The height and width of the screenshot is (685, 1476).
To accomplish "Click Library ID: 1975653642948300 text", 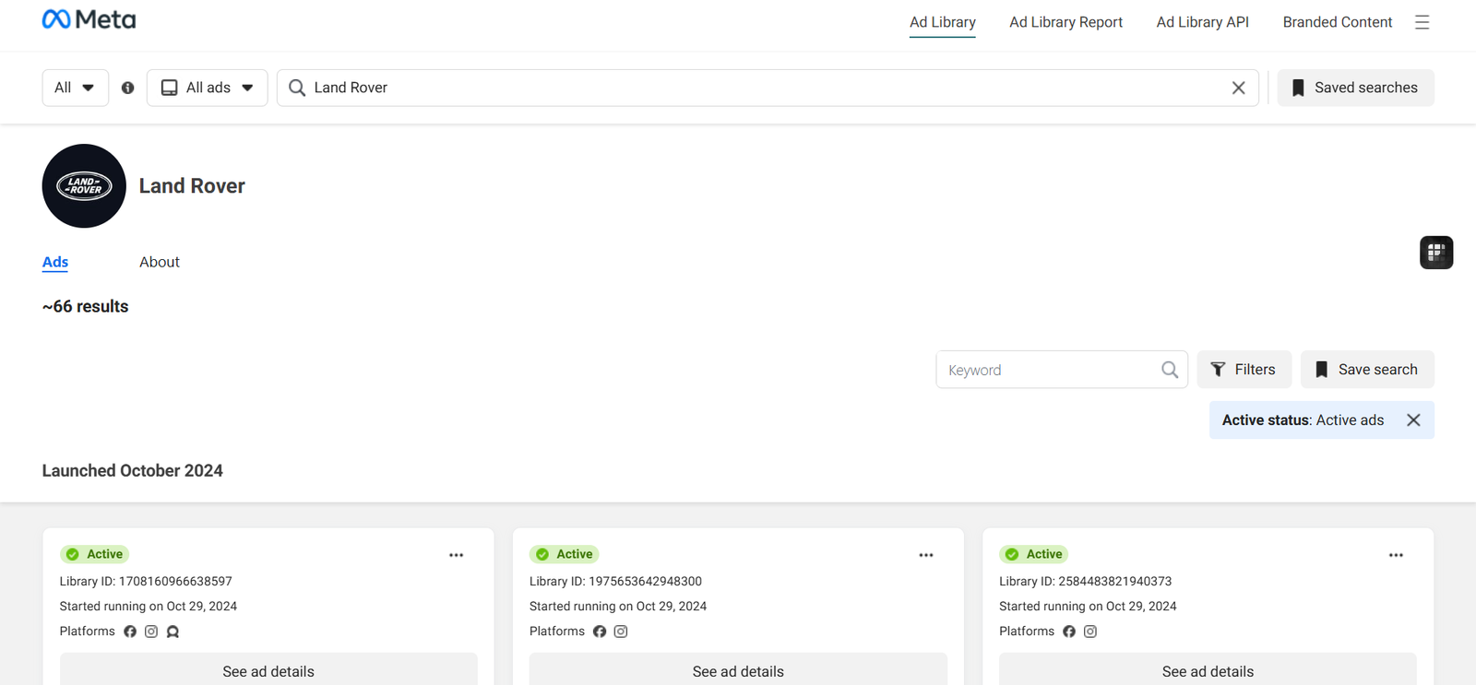I will click(615, 582).
